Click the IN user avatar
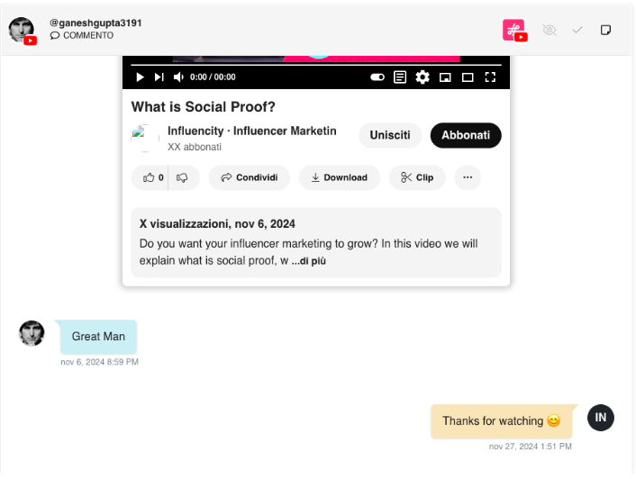Screen dimensions: 636x479 click(600, 418)
